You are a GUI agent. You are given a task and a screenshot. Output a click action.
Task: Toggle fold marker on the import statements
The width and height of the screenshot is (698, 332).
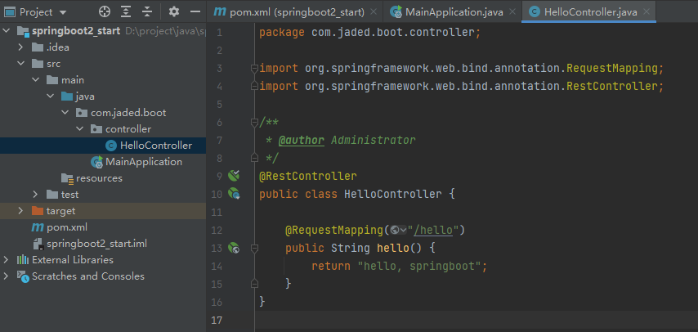(x=254, y=68)
